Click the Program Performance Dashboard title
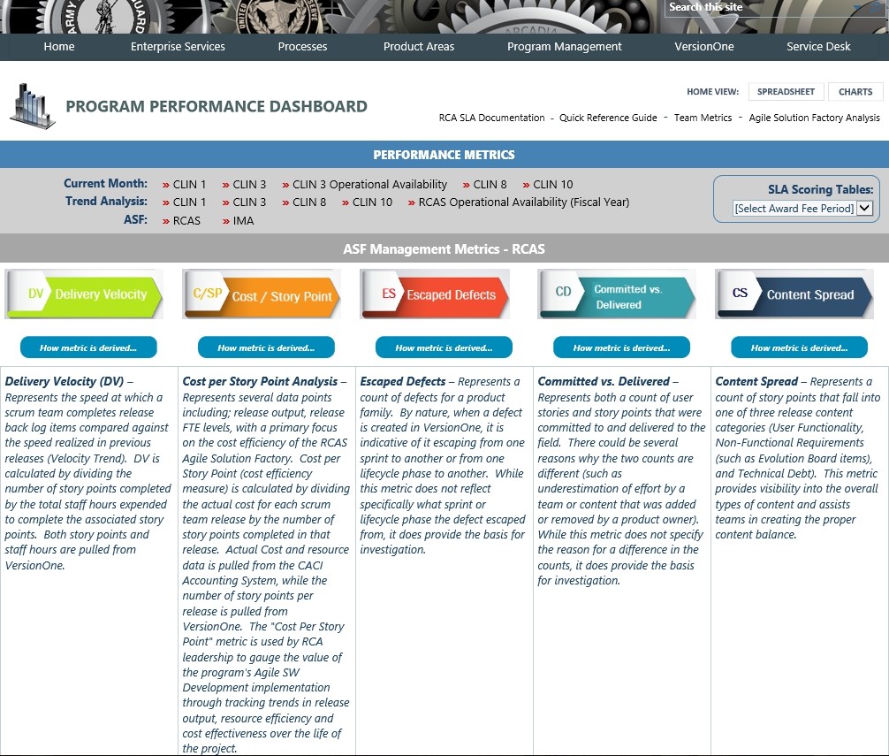The height and width of the screenshot is (756, 889). click(217, 106)
